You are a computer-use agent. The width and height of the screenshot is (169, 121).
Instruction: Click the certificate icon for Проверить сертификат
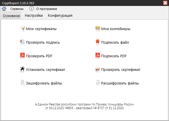pyautogui.click(x=98, y=69)
